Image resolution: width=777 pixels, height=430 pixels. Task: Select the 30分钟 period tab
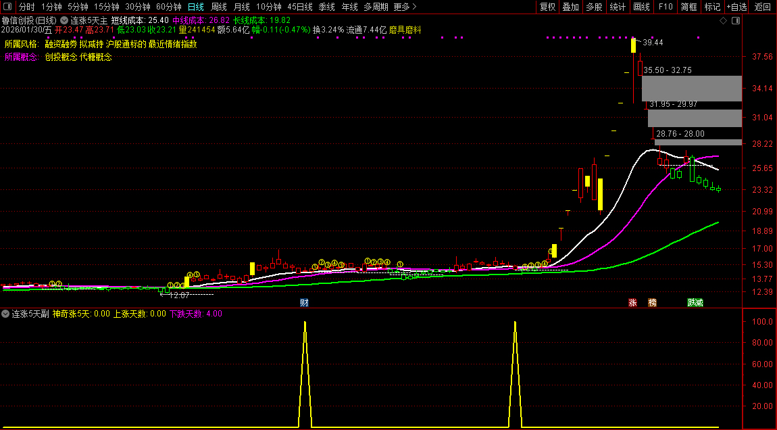coord(138,7)
